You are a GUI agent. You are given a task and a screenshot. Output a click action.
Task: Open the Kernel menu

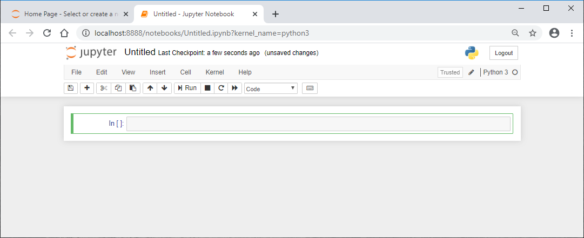215,72
